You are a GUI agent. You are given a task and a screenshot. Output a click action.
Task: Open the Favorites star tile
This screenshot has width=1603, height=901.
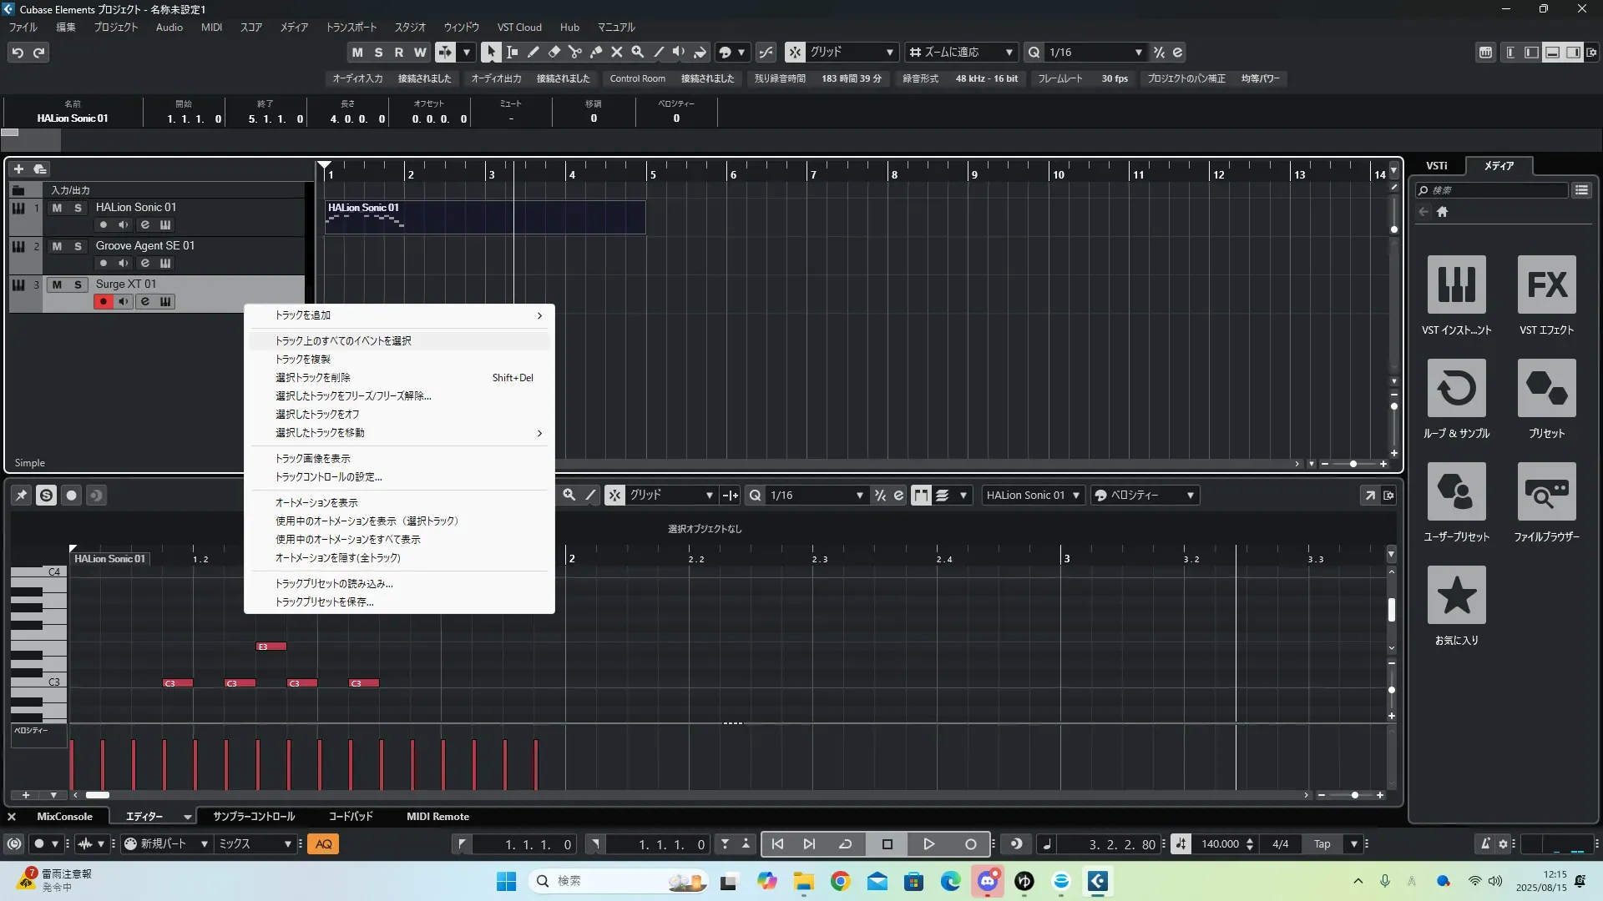pyautogui.click(x=1456, y=595)
